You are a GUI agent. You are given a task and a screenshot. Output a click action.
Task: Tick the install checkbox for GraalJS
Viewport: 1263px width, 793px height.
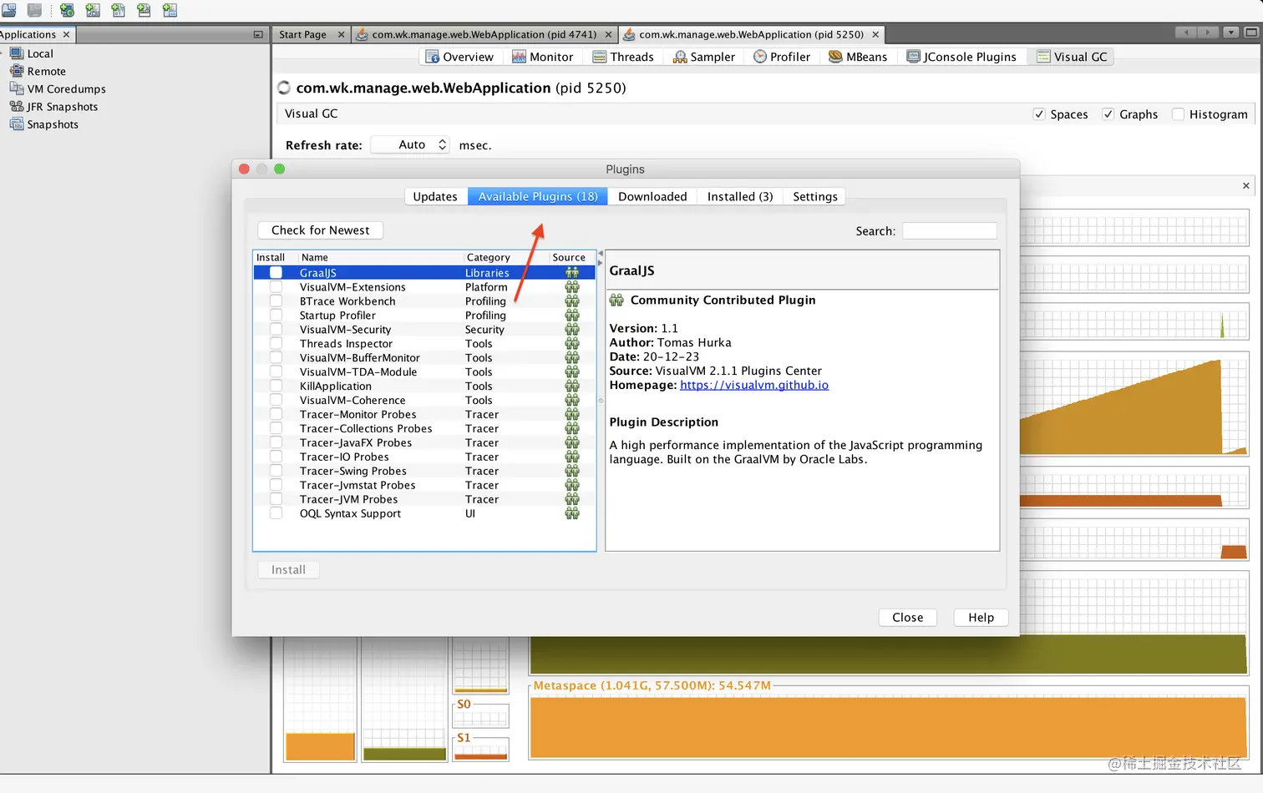pos(276,272)
